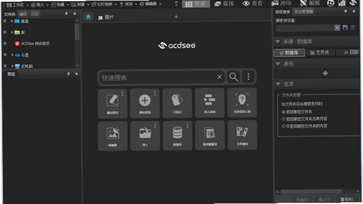Pin the 预览 panel with the pin icon
The image size is (363, 204).
point(68,74)
